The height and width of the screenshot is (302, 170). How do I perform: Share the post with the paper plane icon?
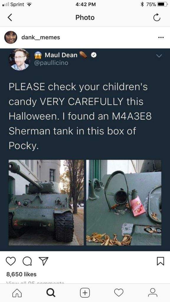(x=43, y=261)
